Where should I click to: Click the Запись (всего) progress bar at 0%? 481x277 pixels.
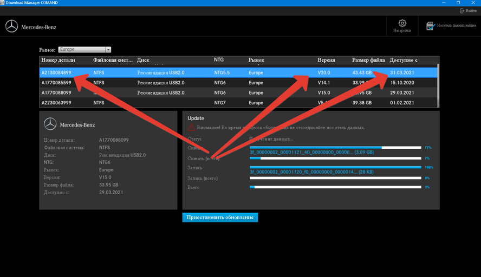(335, 178)
